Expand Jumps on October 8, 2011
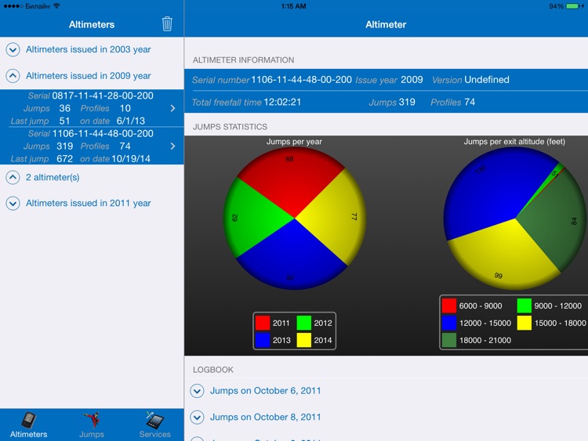 (197, 417)
